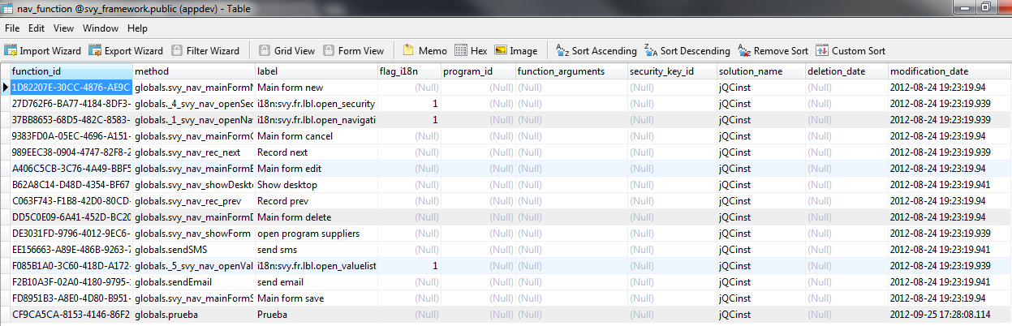Select the globals.sendSMS method cell
The height and width of the screenshot is (326, 1012).
[x=193, y=250]
